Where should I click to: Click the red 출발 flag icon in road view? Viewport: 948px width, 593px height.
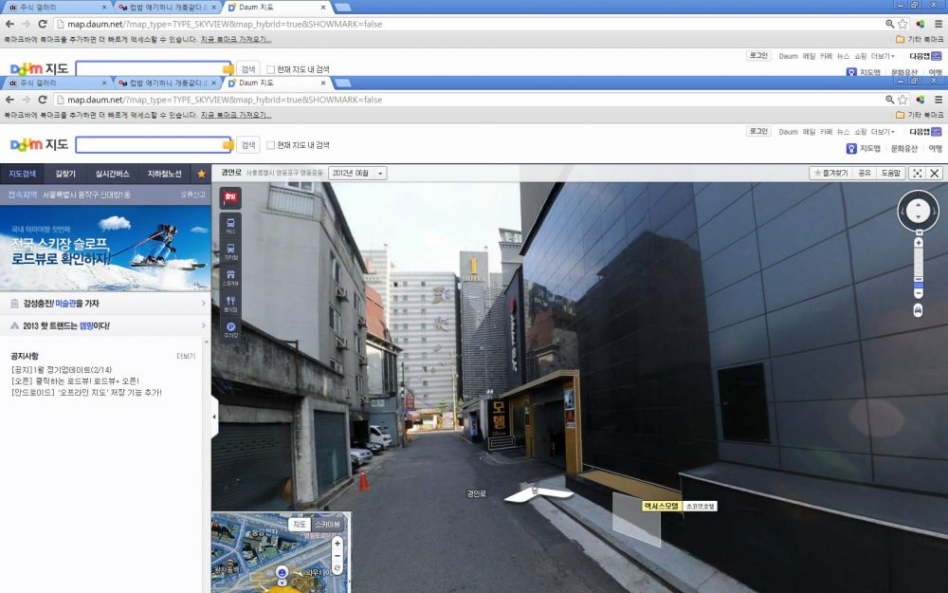pyautogui.click(x=230, y=197)
